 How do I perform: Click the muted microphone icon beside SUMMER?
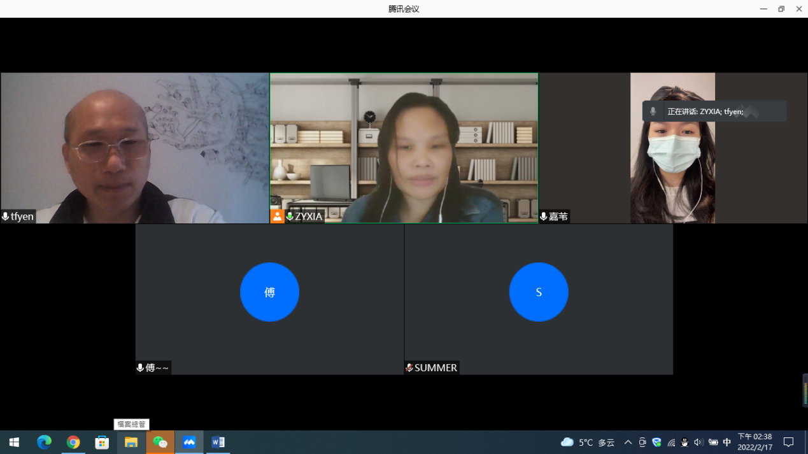point(409,368)
